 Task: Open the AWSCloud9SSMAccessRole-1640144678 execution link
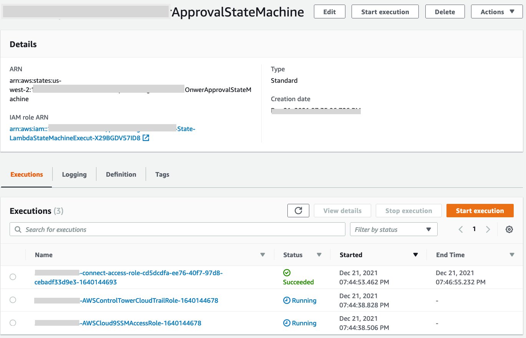[118, 323]
